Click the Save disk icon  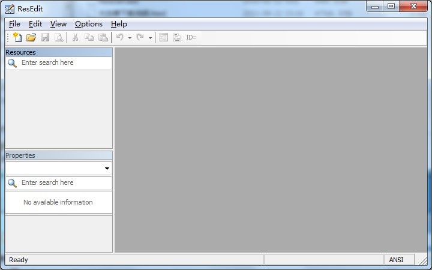coord(45,37)
